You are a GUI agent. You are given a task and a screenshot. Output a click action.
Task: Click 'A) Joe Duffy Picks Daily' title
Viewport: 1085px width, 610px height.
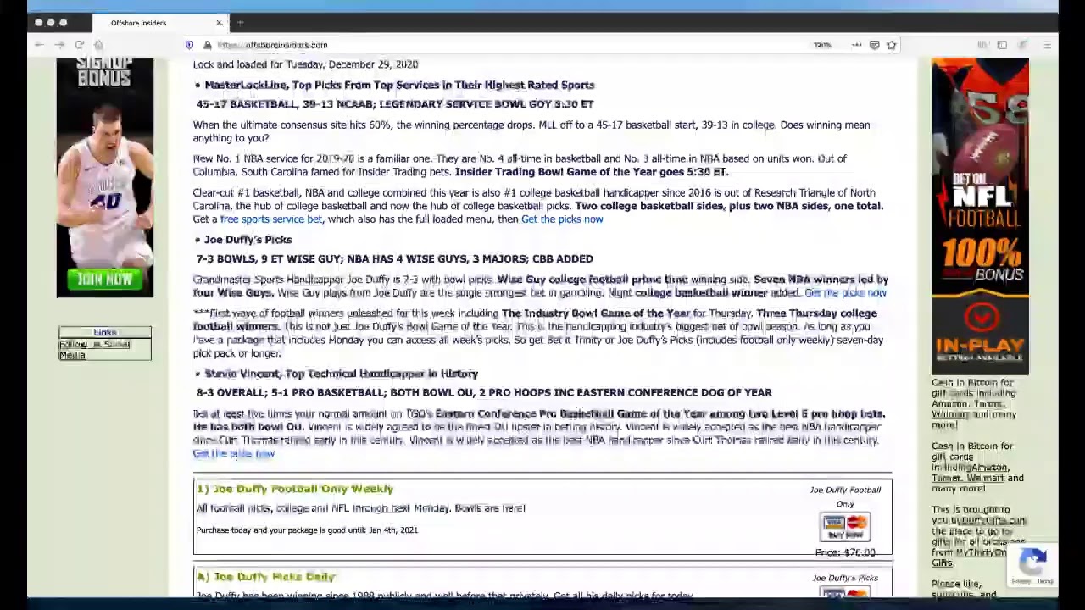266,577
